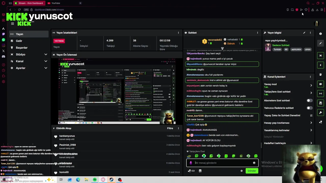Open Instagram from the Opera sidebar
The height and width of the screenshot is (183, 326).
coord(3,45)
